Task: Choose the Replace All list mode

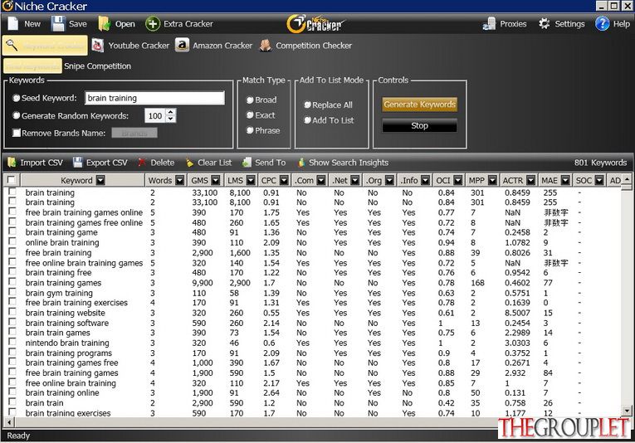Action: (x=307, y=105)
